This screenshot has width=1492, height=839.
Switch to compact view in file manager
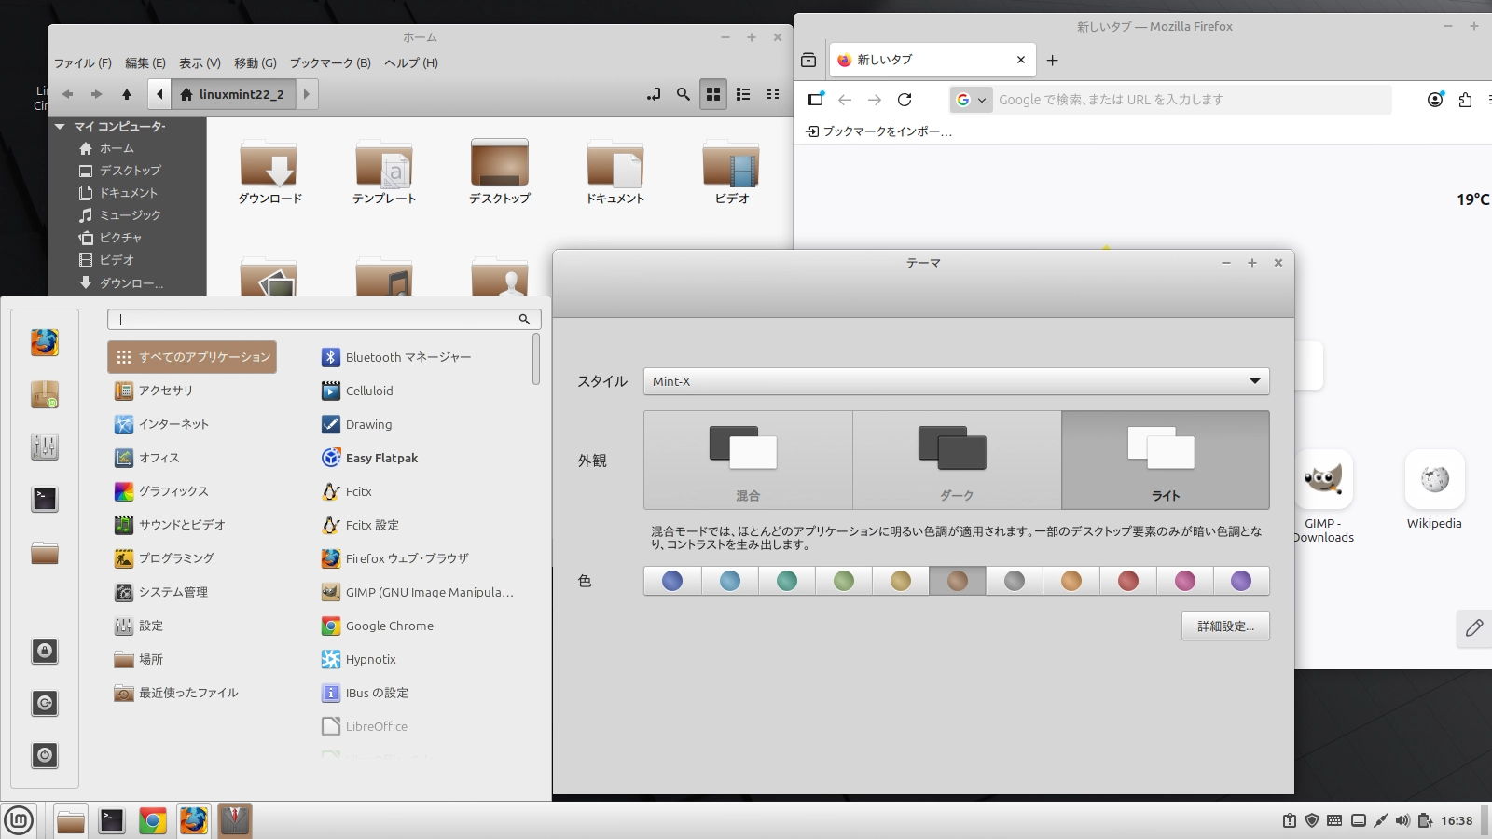tap(773, 94)
